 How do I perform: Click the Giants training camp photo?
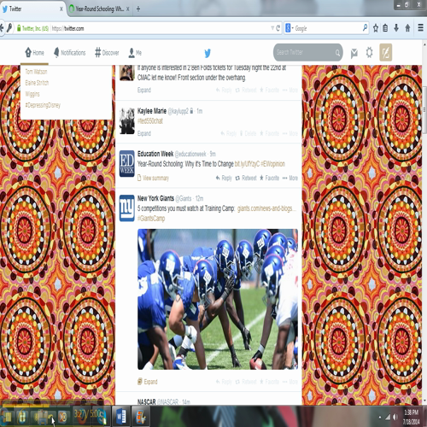click(218, 299)
